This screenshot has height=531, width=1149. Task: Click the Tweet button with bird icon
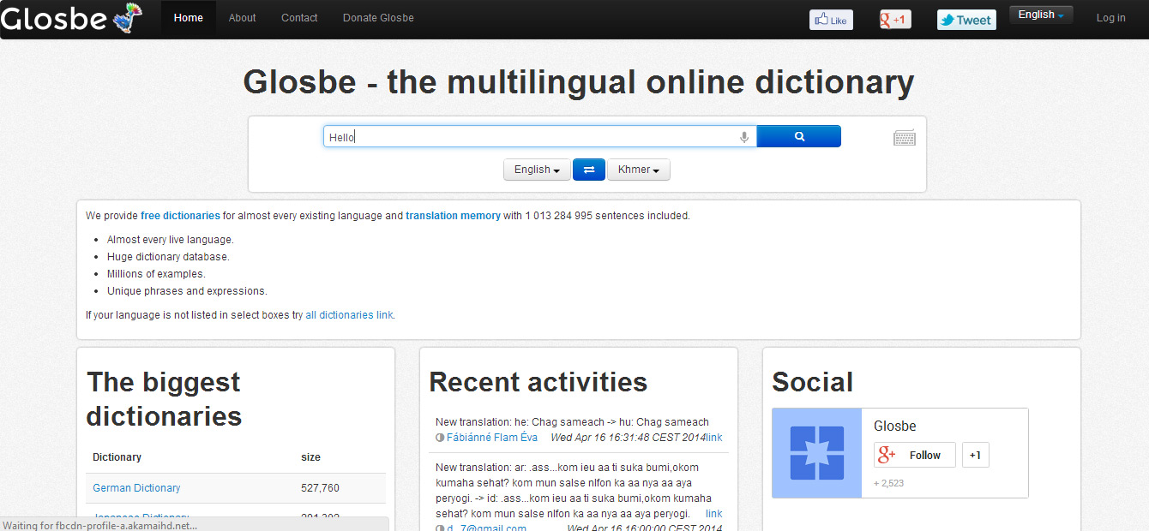click(x=966, y=18)
